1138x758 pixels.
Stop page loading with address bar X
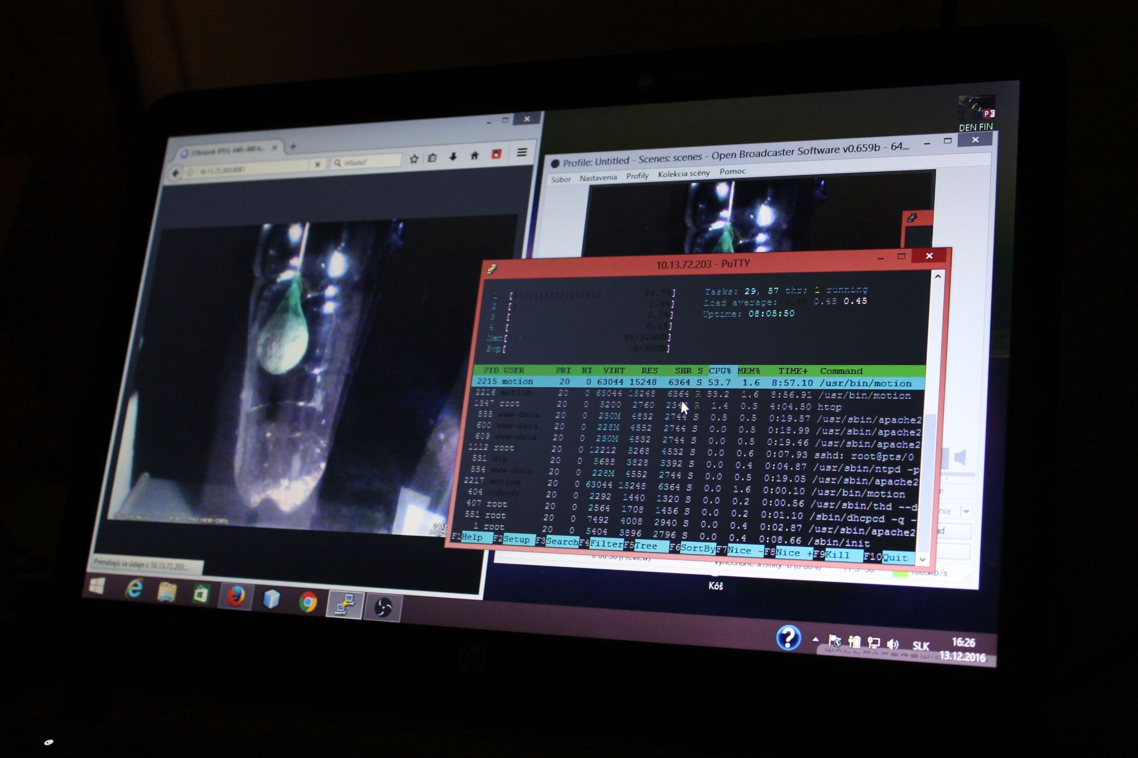[x=318, y=164]
